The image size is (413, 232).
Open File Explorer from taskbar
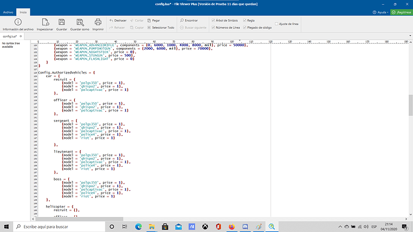151,227
